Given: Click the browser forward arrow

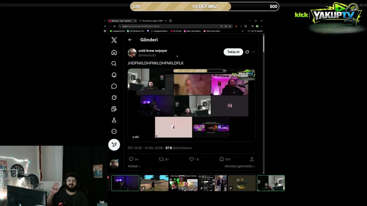Looking at the screenshot, I should coord(110,26).
